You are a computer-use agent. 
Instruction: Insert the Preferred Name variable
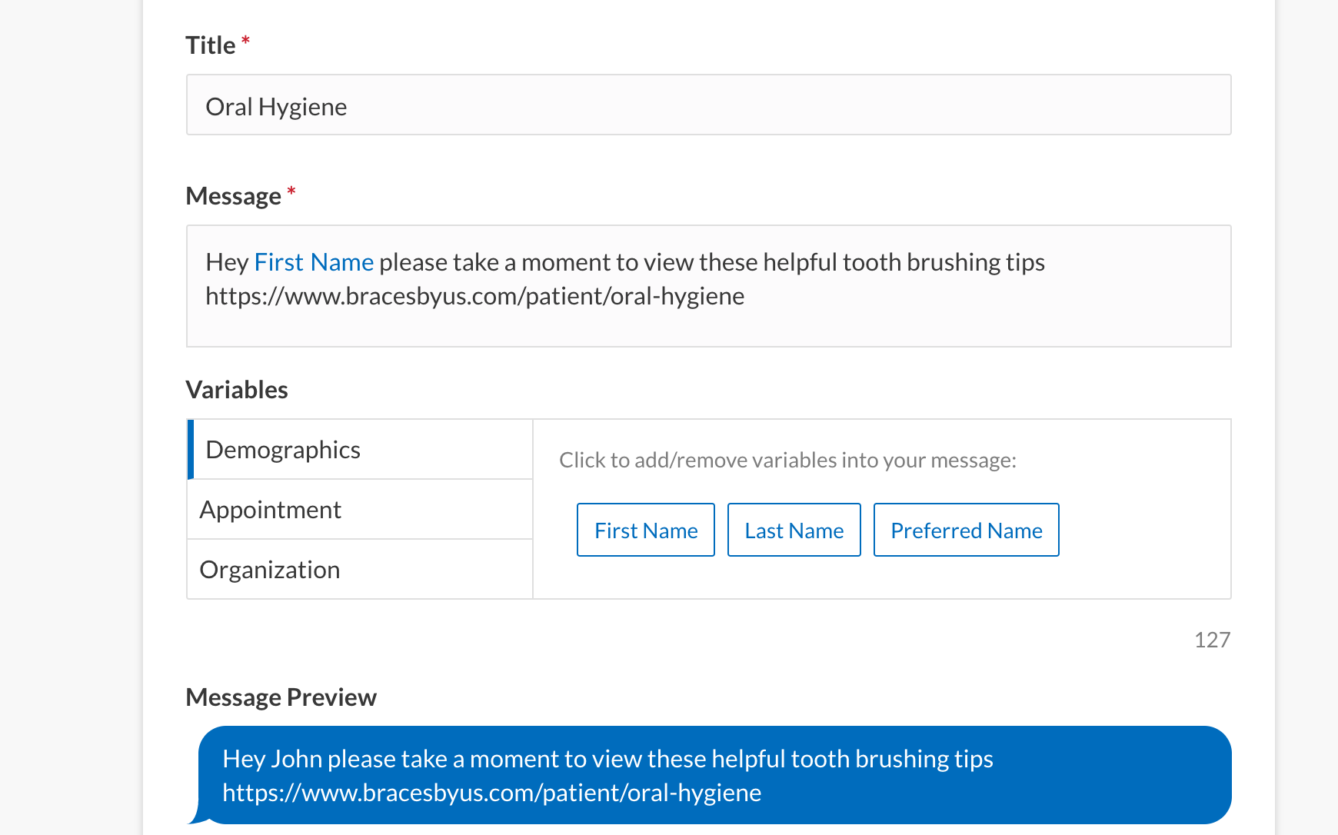[x=967, y=531]
